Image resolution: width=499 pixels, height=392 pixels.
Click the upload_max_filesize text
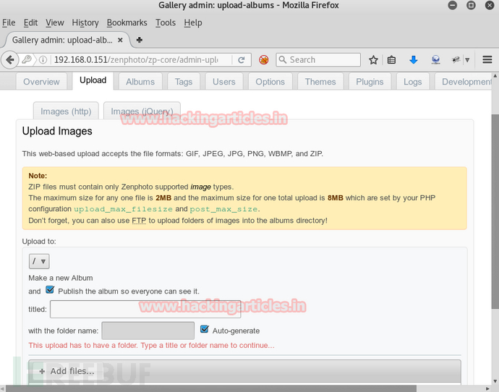coord(123,209)
